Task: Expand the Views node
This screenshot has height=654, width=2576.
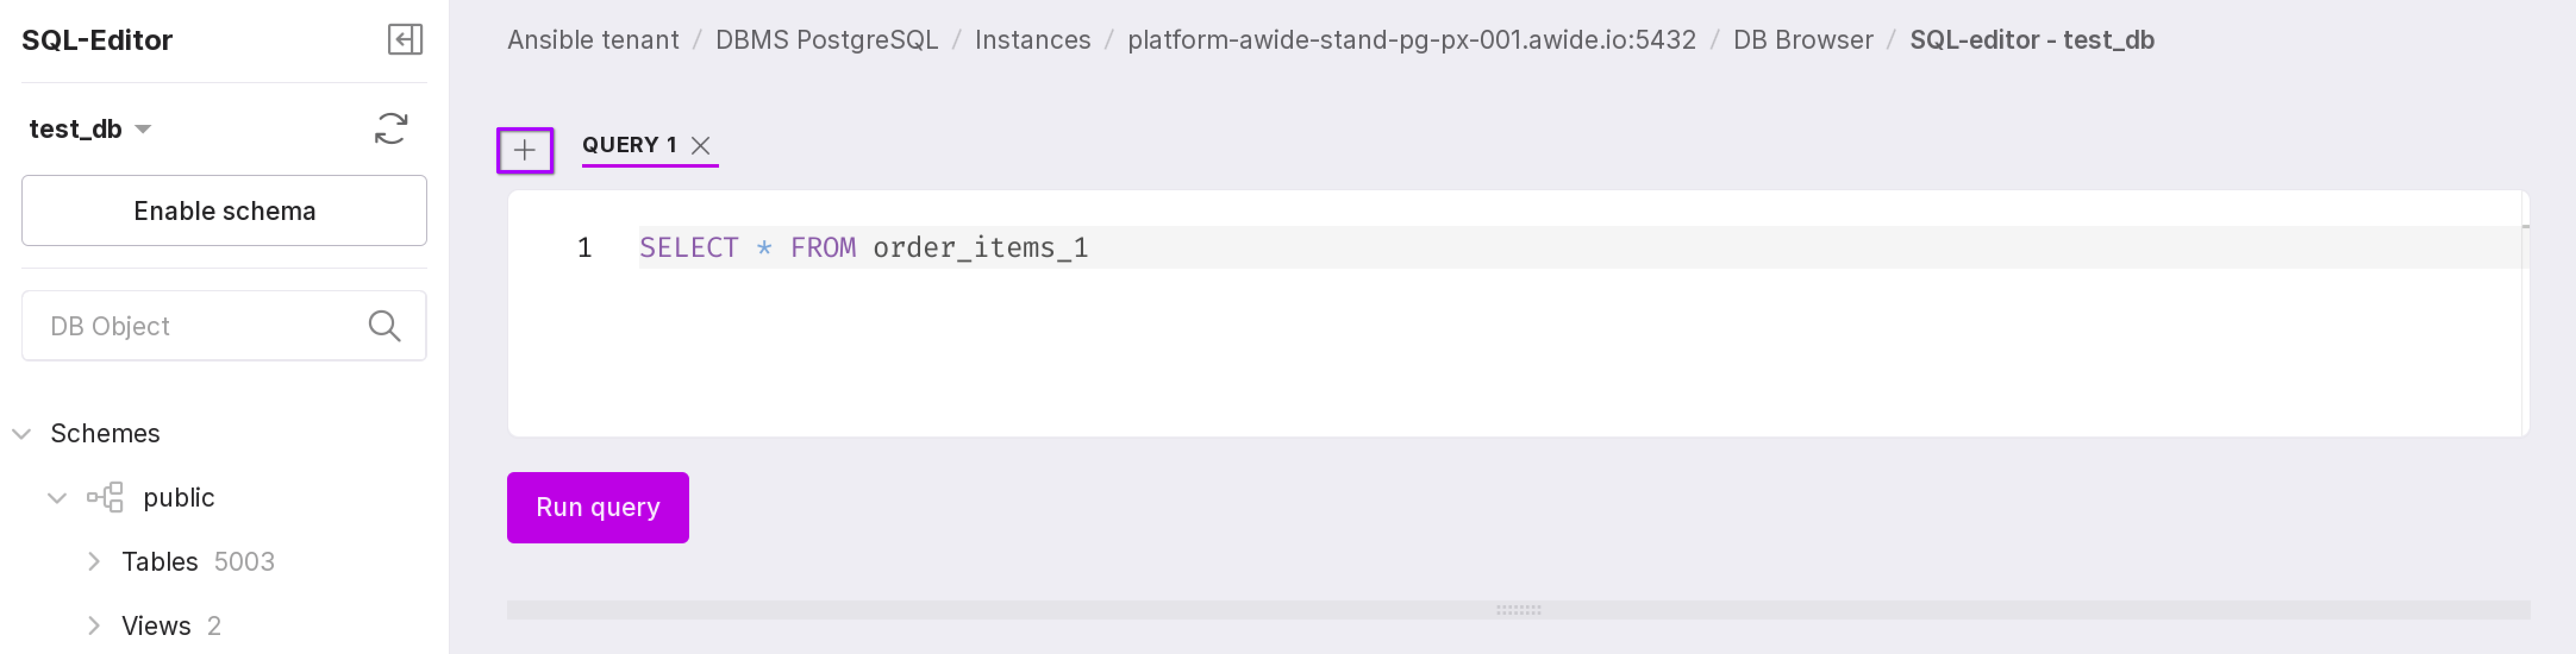Action: click(x=94, y=625)
